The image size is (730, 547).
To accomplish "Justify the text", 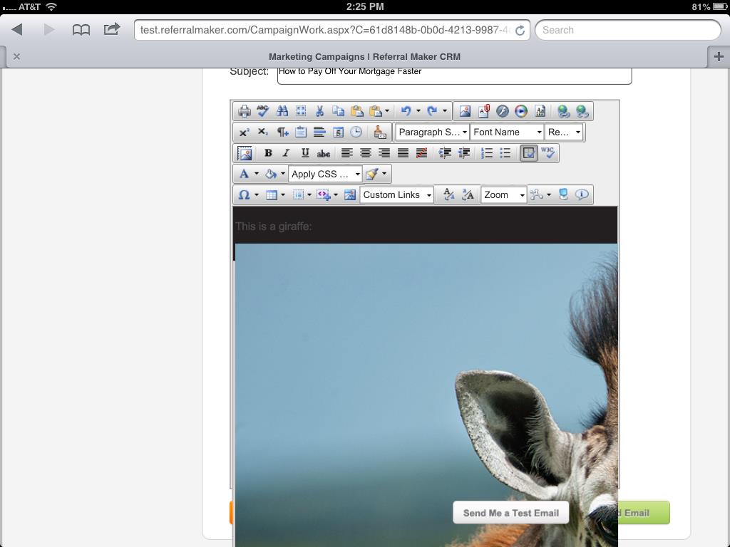I will point(403,153).
